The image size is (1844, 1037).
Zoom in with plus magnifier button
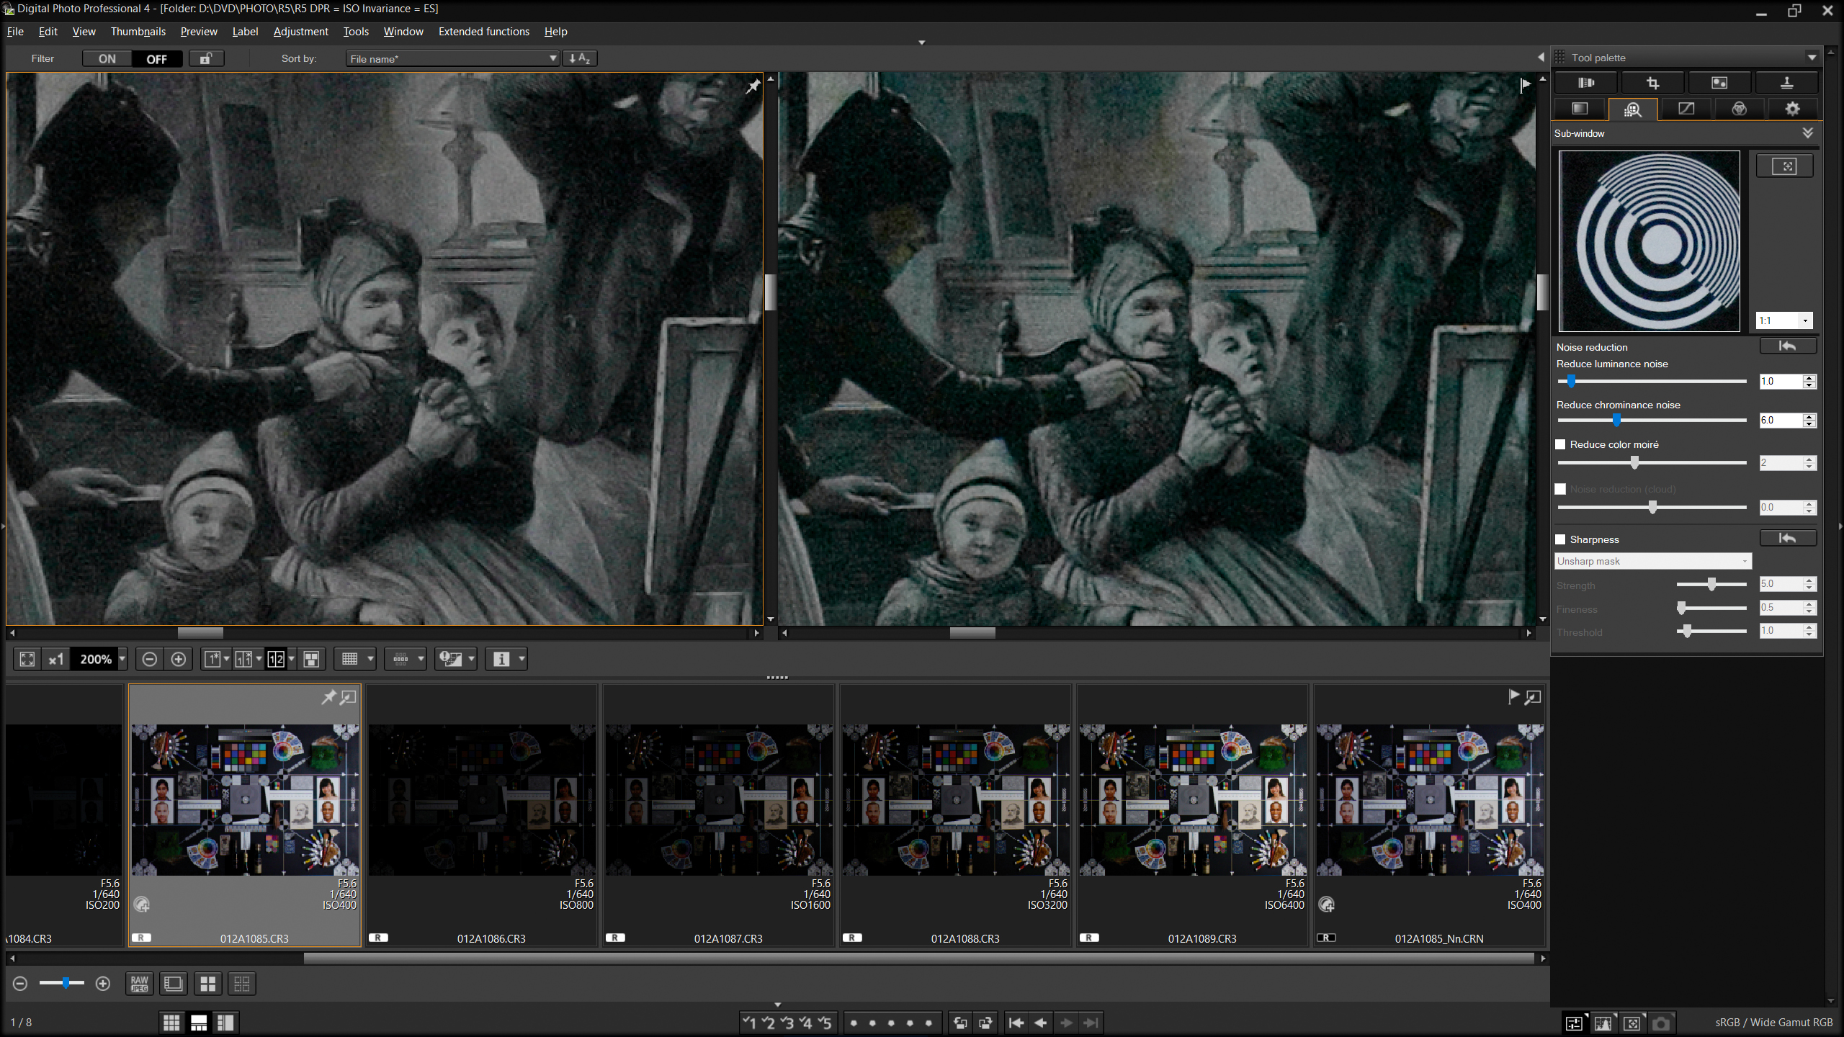point(179,659)
